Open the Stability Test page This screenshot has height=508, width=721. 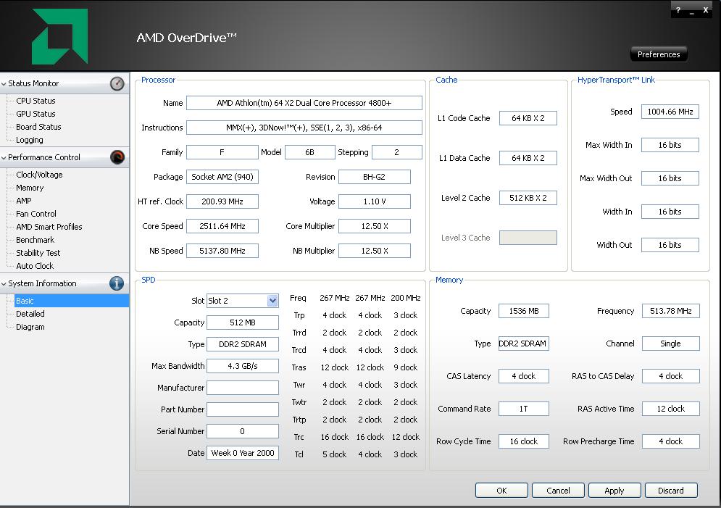coord(38,253)
